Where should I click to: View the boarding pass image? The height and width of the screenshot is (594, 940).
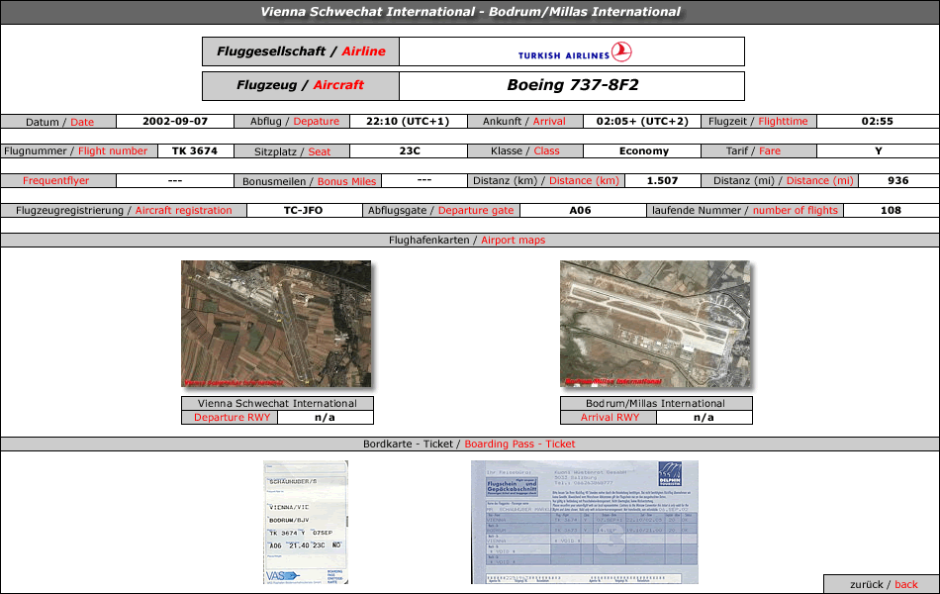[306, 522]
